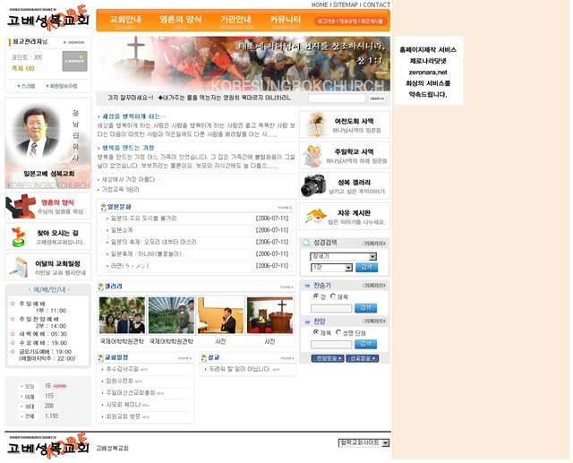Screen dimensions: 573x463
Task: Select 제목 radio under 찬송가
Action: (x=333, y=296)
